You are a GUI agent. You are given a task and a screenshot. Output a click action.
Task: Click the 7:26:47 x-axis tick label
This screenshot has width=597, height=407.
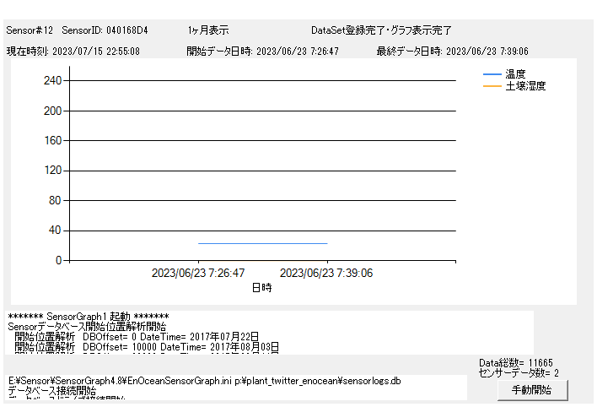(x=198, y=273)
